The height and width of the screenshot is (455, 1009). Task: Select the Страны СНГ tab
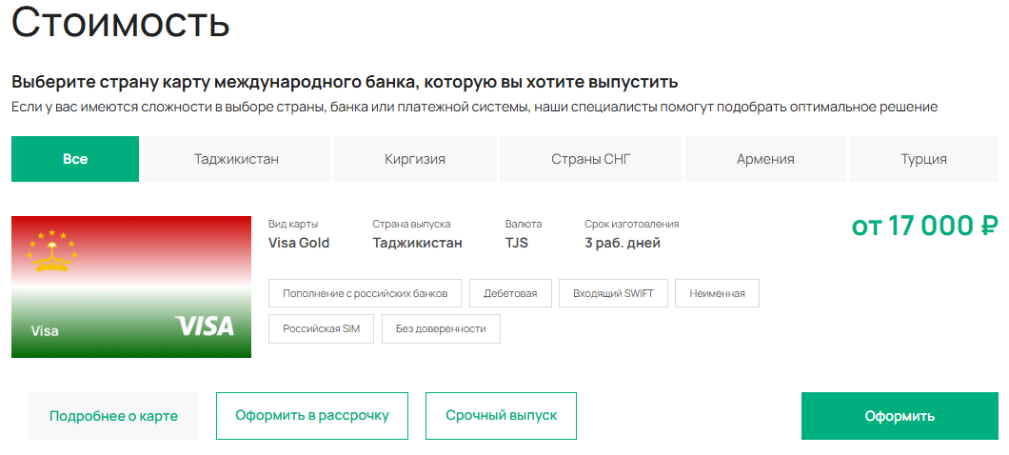[x=590, y=159]
